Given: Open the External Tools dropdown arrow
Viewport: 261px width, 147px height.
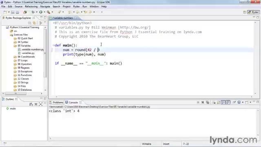Looking at the screenshot, I should pos(53,12).
